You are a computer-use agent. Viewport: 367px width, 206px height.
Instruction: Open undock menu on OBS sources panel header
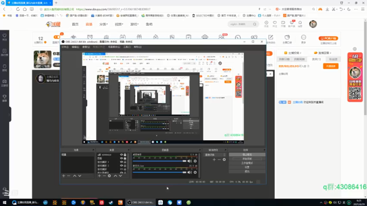click(x=128, y=150)
